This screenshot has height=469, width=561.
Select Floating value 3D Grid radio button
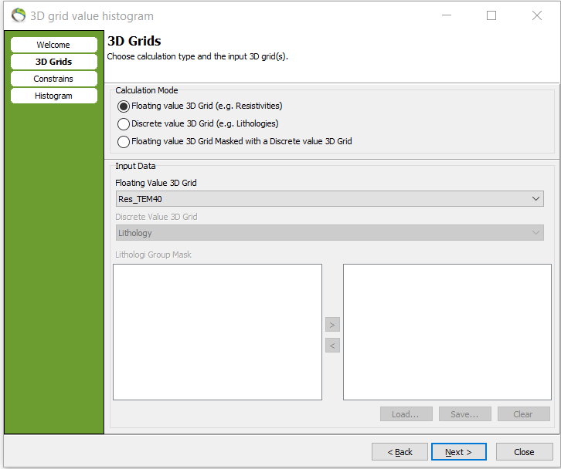click(x=124, y=106)
